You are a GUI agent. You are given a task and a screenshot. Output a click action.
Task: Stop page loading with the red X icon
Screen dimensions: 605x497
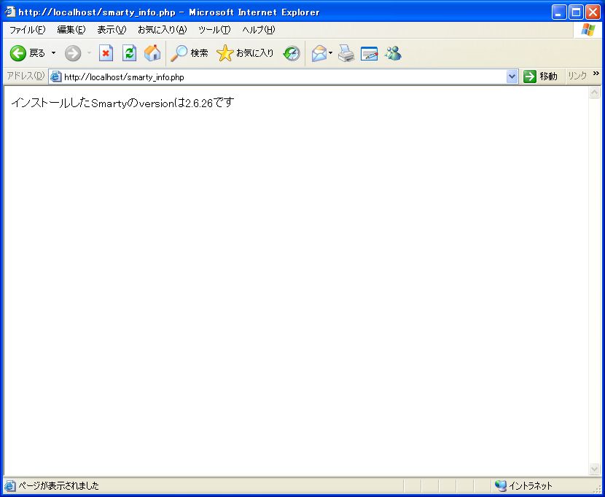click(106, 53)
